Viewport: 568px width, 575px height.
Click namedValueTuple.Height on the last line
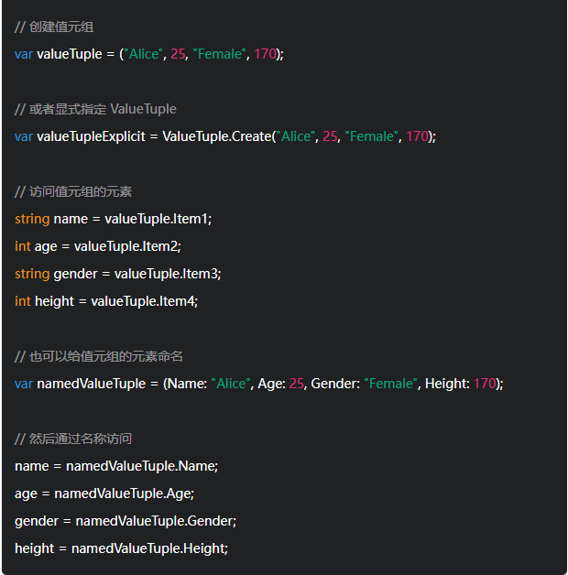[149, 548]
